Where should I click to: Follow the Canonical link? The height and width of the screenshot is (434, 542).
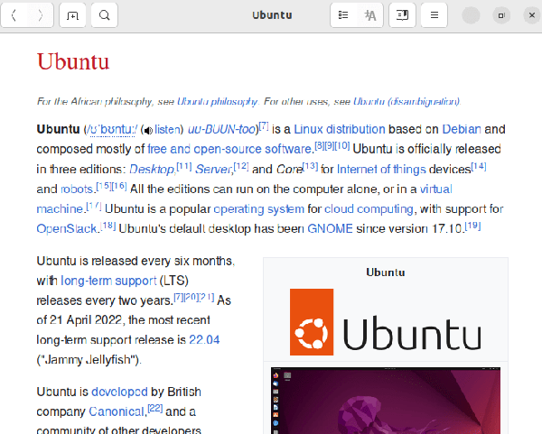(117, 412)
